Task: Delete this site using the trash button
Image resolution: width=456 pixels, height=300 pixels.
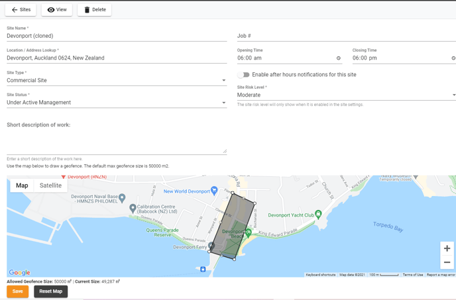Action: click(95, 9)
